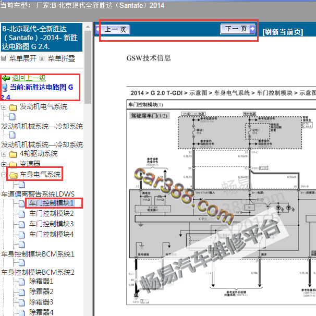316x316 pixels.
Task: Click 刷新当前页 refresh link
Action: 283,32
